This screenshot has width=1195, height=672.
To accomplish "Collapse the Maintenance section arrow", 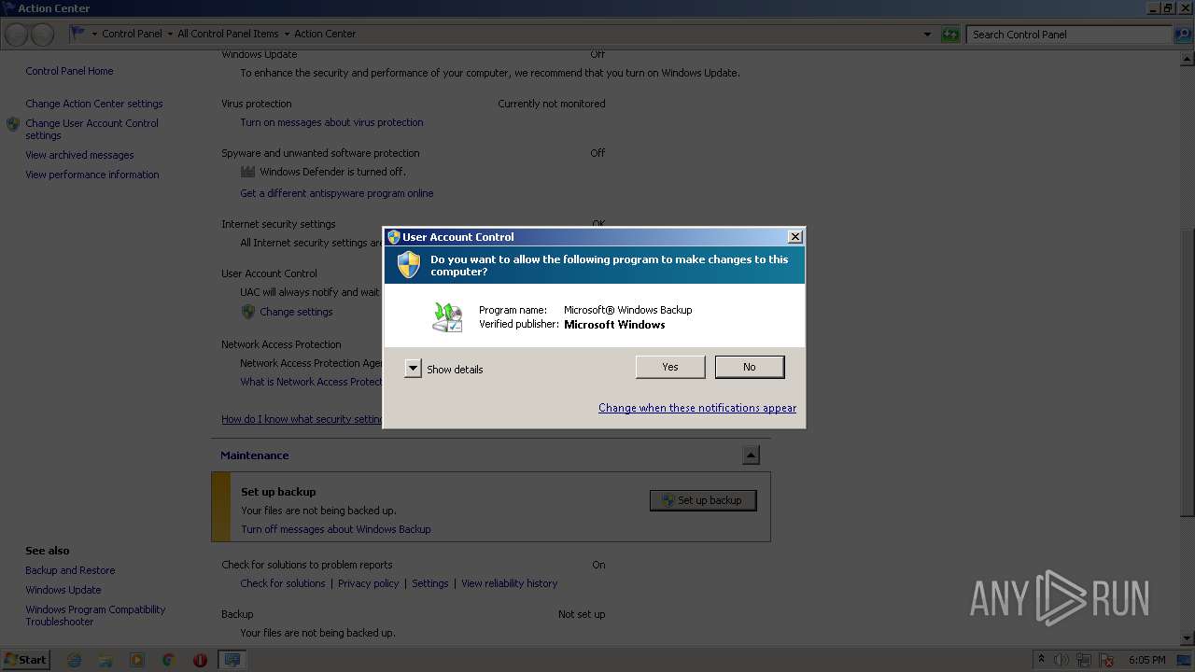I will pyautogui.click(x=751, y=455).
